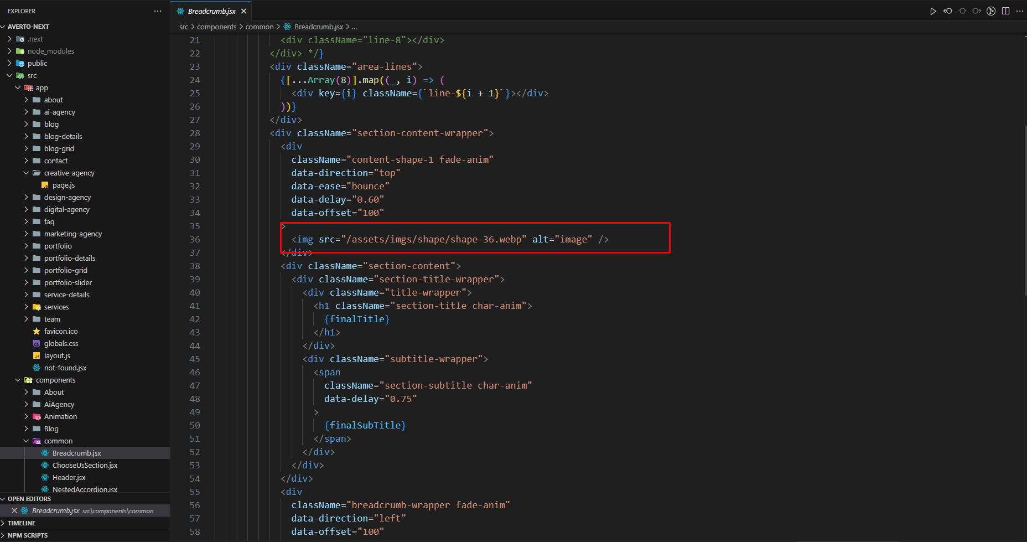The height and width of the screenshot is (542, 1027).
Task: Open NestedAccordion.jsx file
Action: (x=85, y=489)
